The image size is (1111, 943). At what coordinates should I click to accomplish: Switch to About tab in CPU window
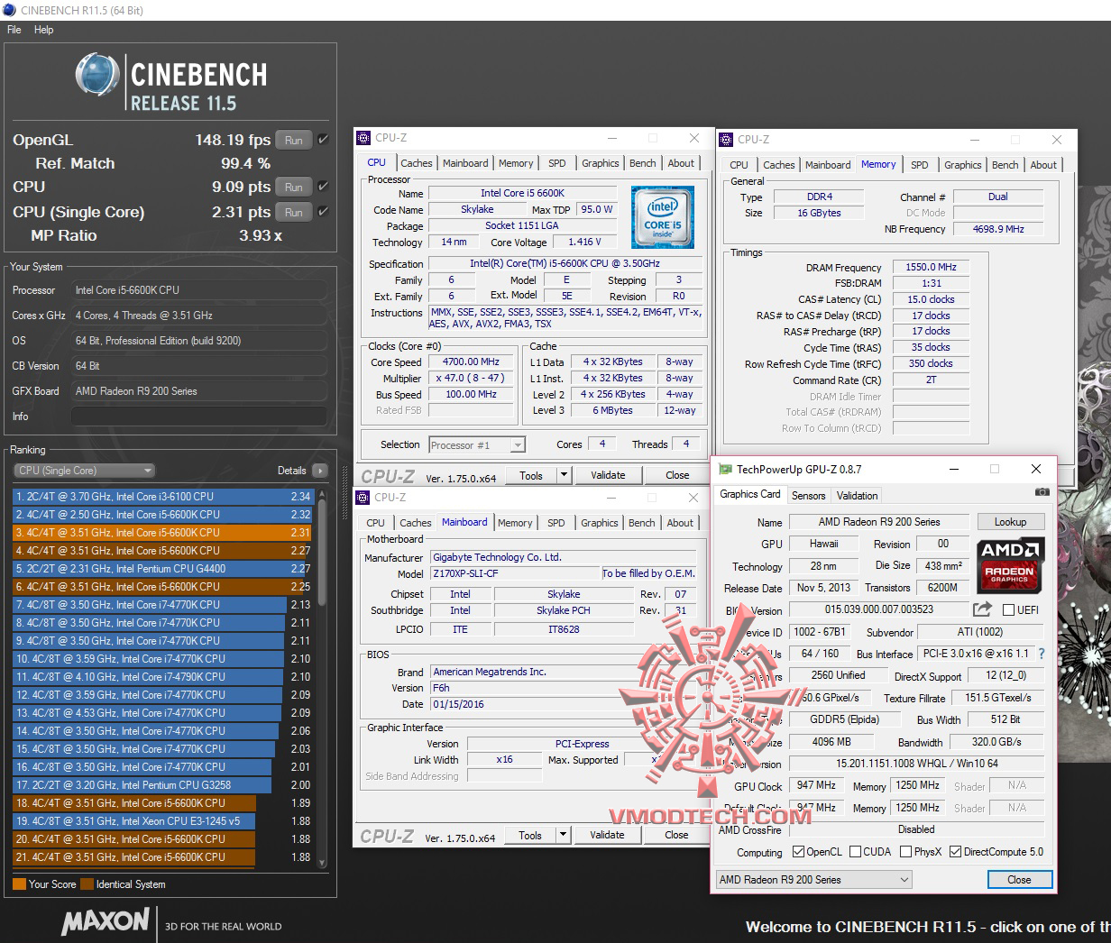point(681,163)
